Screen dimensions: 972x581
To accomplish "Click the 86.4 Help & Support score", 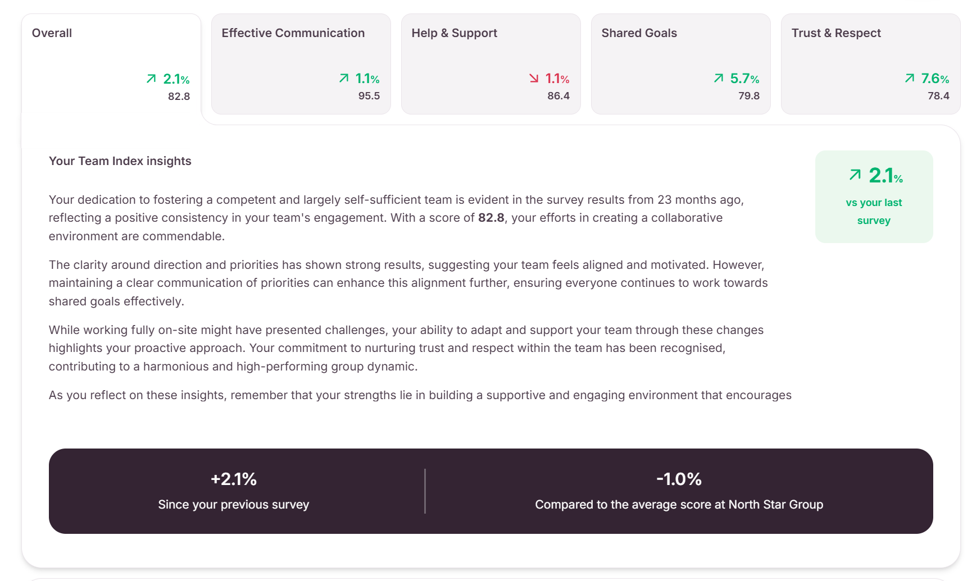I will (558, 95).
